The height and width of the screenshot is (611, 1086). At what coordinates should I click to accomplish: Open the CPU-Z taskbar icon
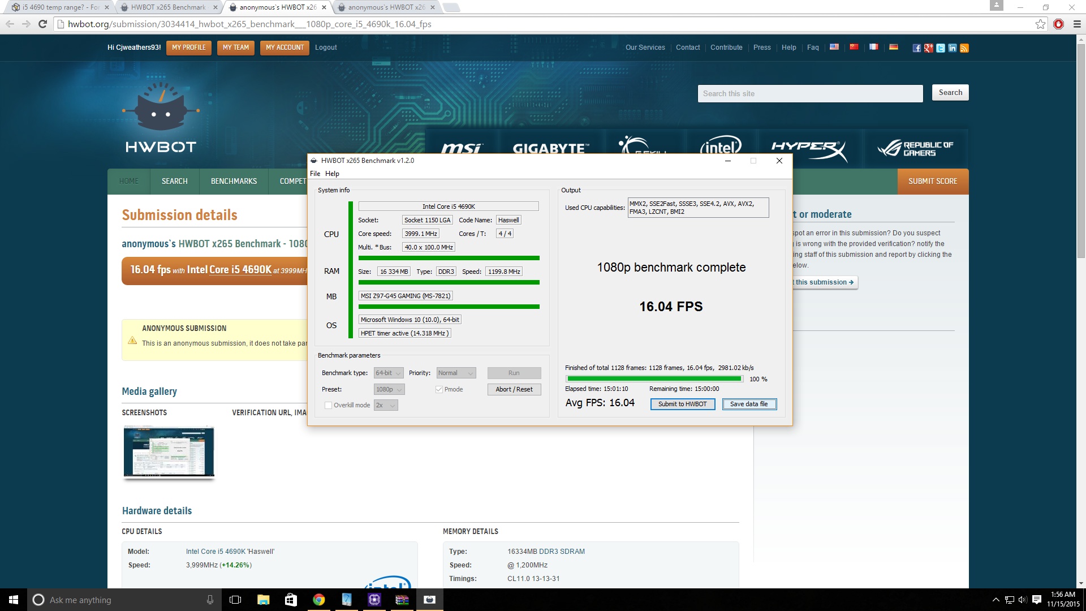pos(374,600)
